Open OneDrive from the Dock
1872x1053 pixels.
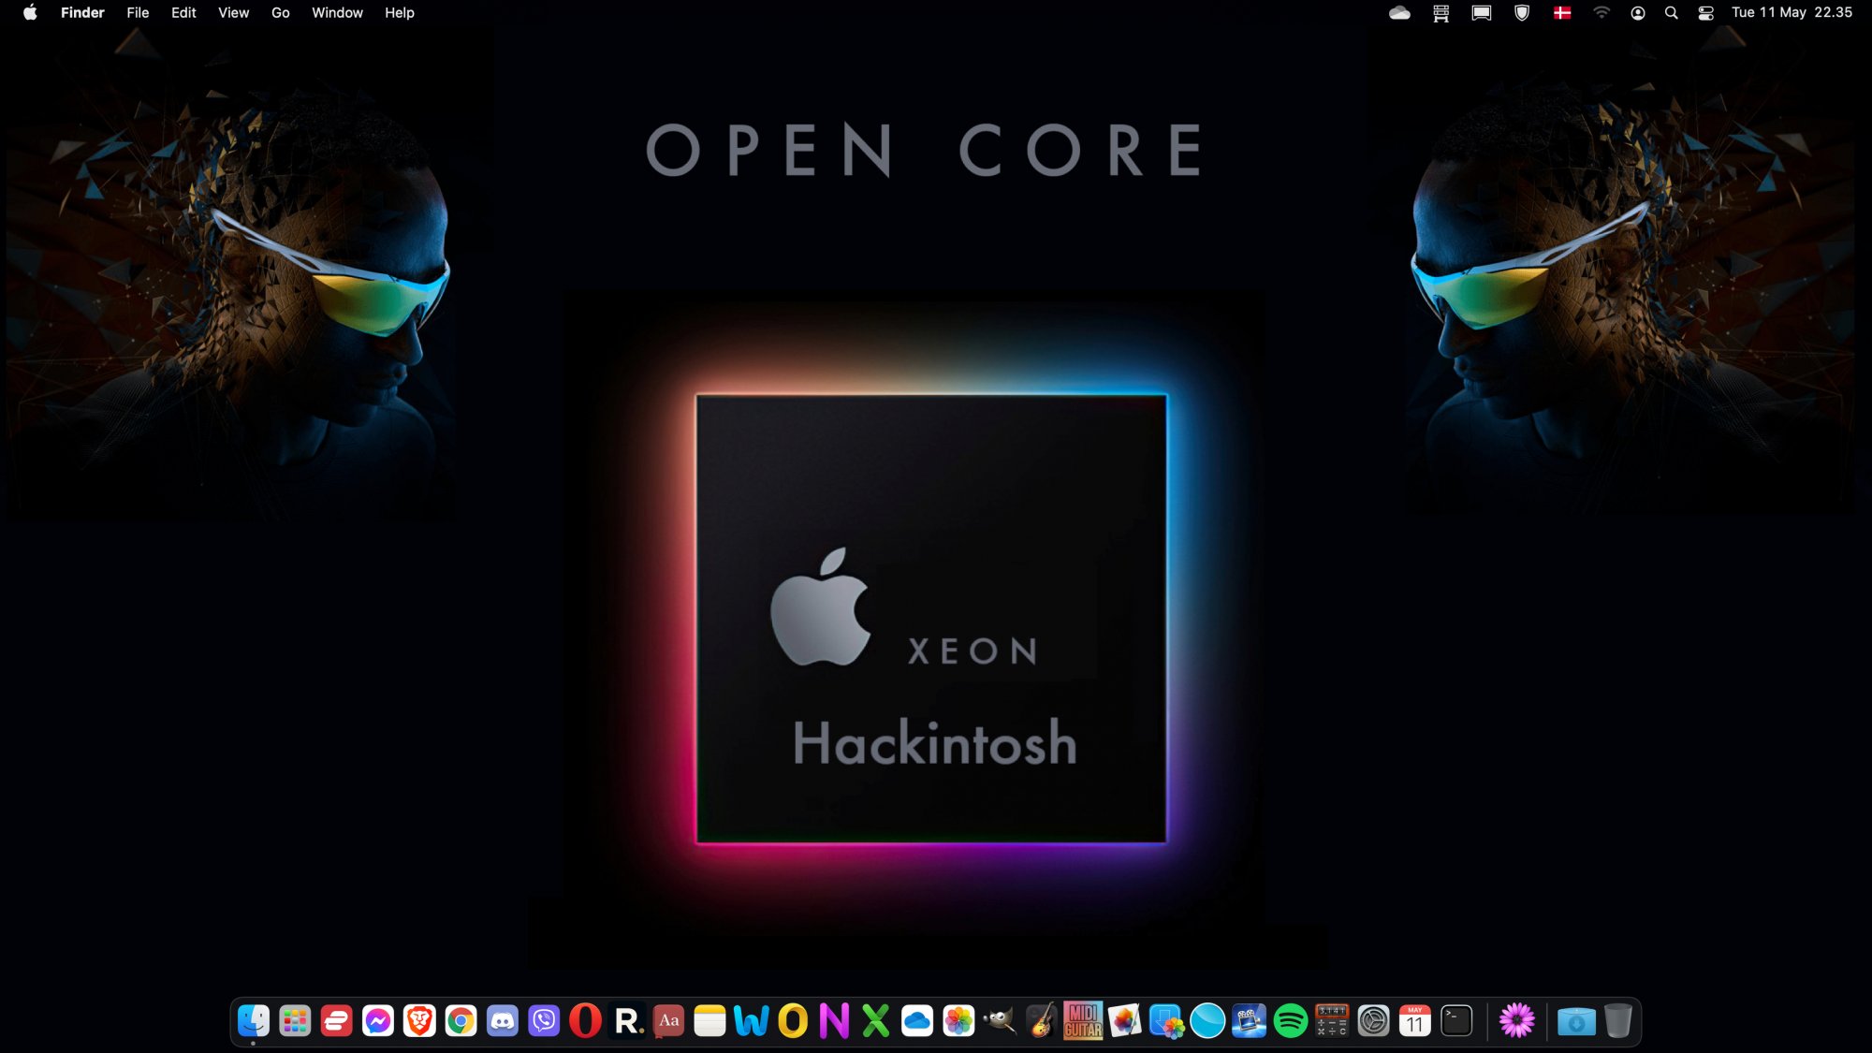tap(917, 1020)
